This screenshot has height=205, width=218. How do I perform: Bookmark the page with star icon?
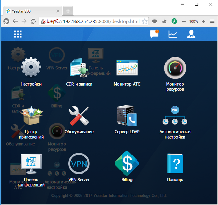coord(145,21)
